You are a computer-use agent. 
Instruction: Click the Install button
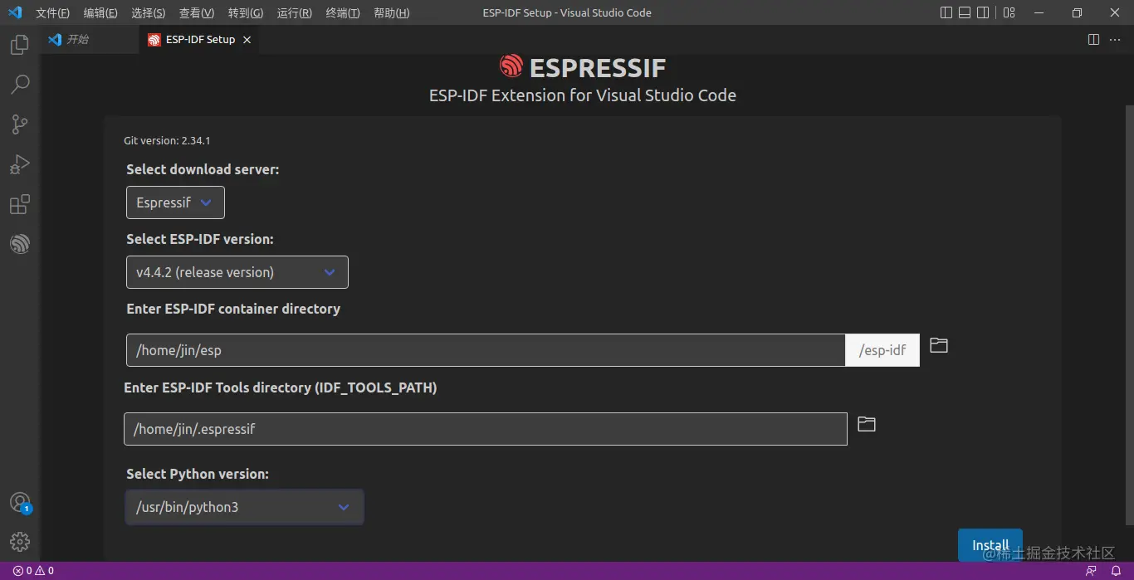(990, 545)
